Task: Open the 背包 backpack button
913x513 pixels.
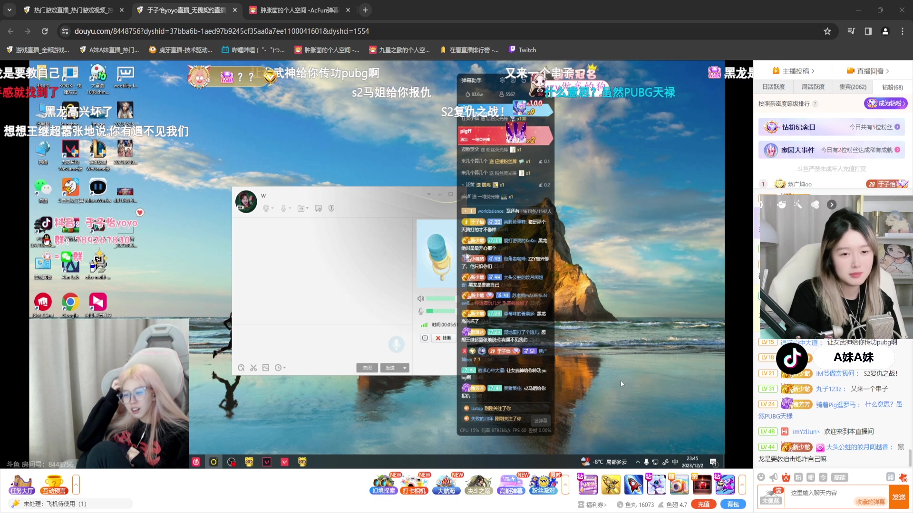Action: click(x=733, y=504)
